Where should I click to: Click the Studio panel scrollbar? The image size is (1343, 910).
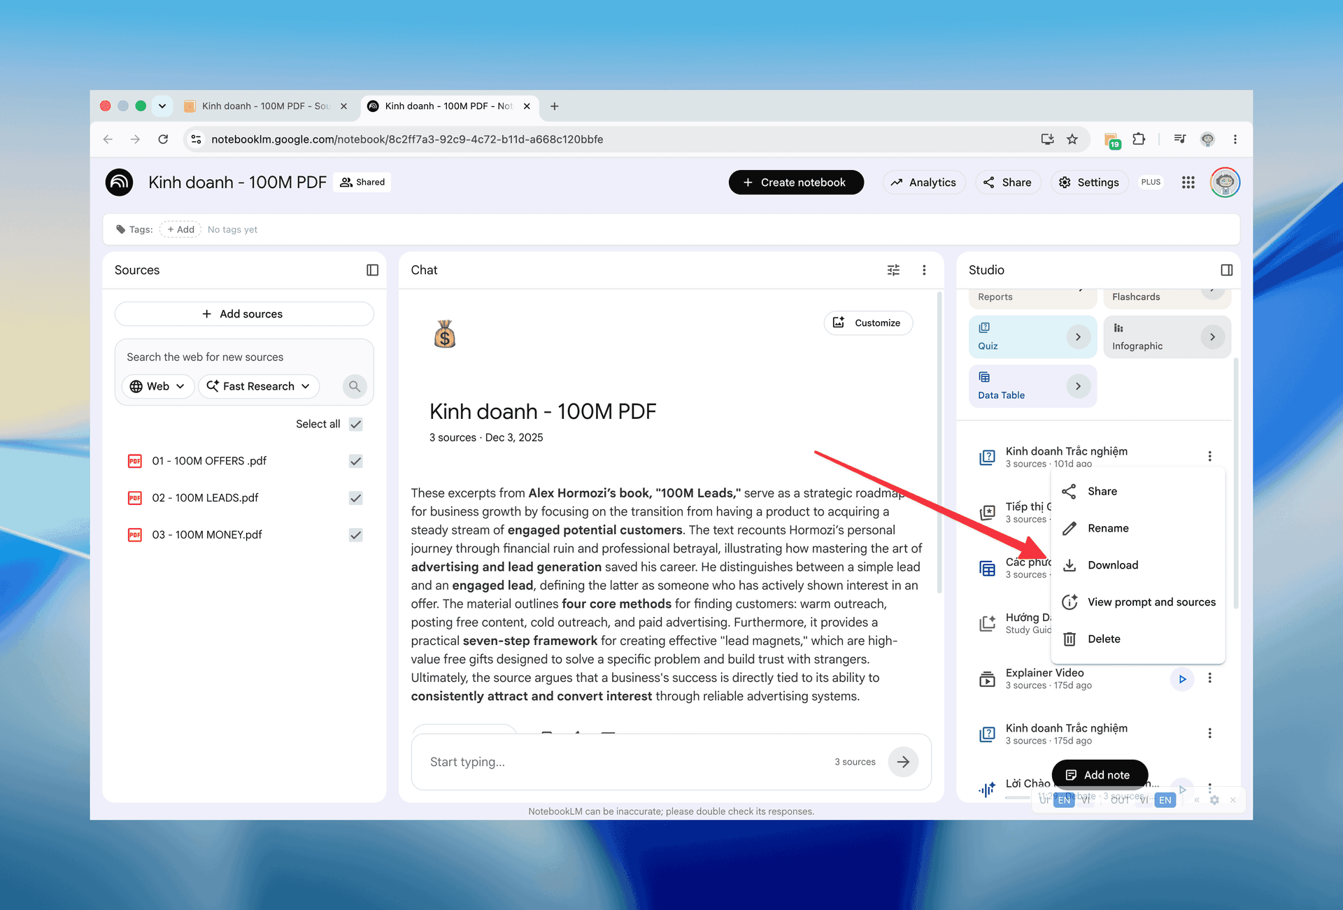click(x=1235, y=483)
